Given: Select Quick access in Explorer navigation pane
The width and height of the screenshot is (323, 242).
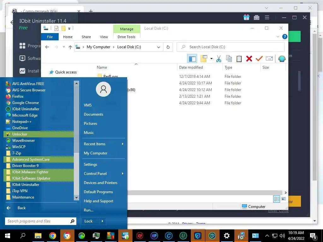Looking at the screenshot, I should (x=63, y=72).
